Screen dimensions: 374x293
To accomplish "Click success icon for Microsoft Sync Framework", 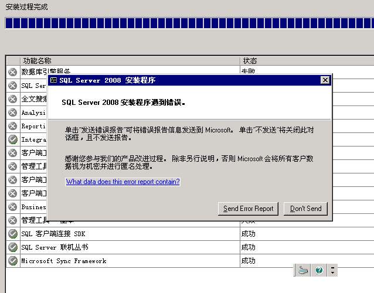I will pos(13,261).
